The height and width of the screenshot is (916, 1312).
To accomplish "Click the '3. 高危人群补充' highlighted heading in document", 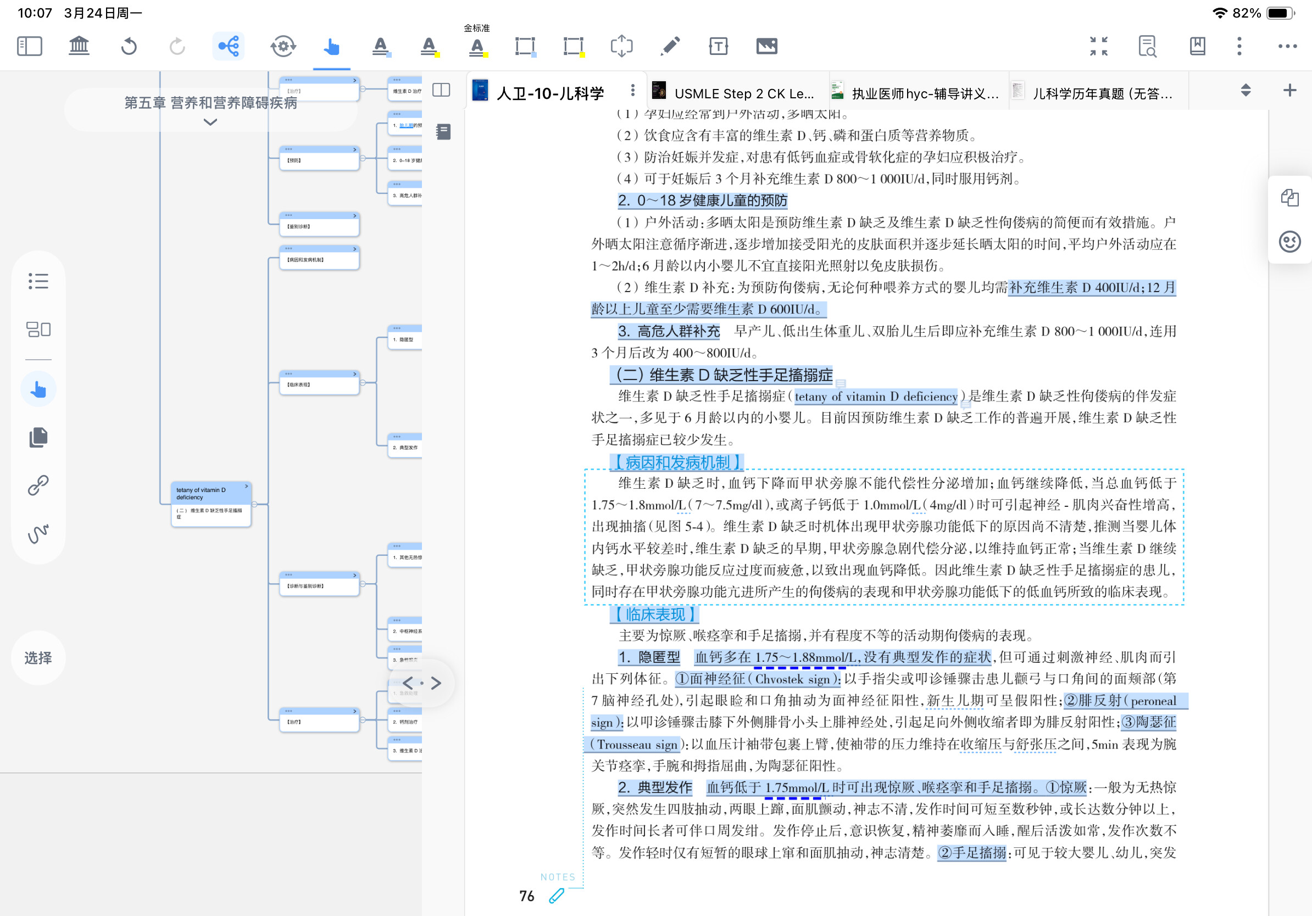I will [669, 331].
